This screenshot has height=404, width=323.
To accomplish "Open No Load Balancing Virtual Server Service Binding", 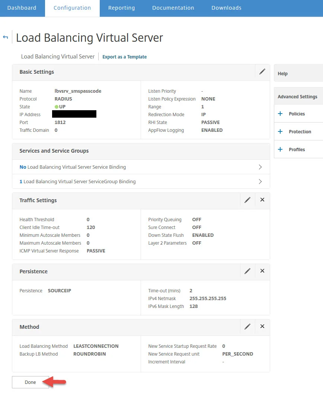I will [x=141, y=167].
